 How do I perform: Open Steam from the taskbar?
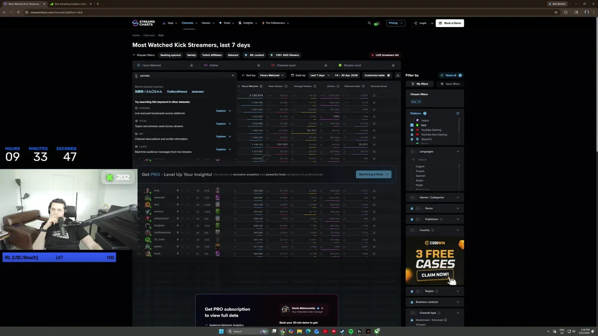click(342, 331)
